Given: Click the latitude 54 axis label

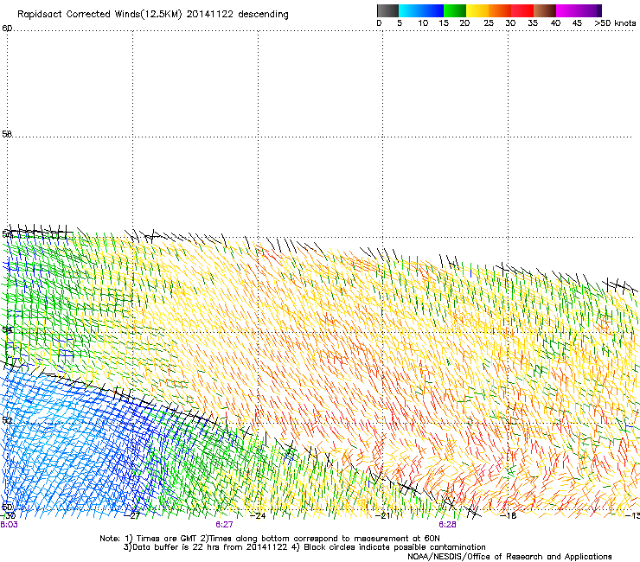Looking at the screenshot, I should click(7, 329).
